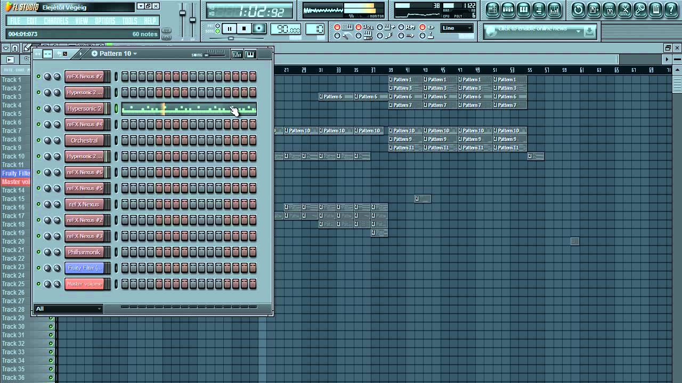Select the Orchestral channel button
The width and height of the screenshot is (682, 383).
(x=85, y=140)
